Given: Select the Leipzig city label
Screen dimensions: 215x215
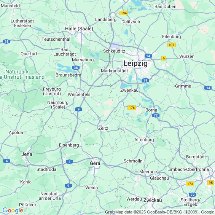Looking at the screenshot, I should click(x=135, y=64).
